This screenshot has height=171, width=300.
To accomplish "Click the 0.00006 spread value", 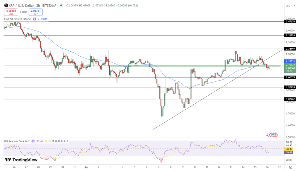I will pos(23,12).
